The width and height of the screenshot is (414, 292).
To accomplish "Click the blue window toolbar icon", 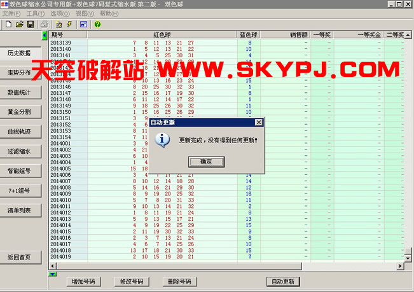I will [83, 24].
